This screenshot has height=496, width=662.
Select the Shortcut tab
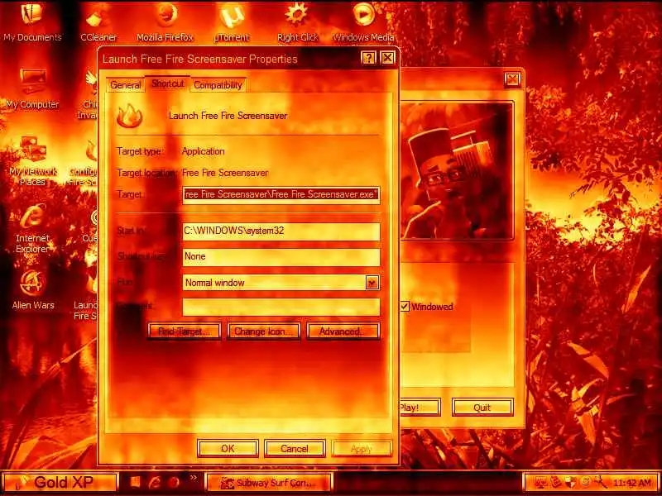[168, 83]
